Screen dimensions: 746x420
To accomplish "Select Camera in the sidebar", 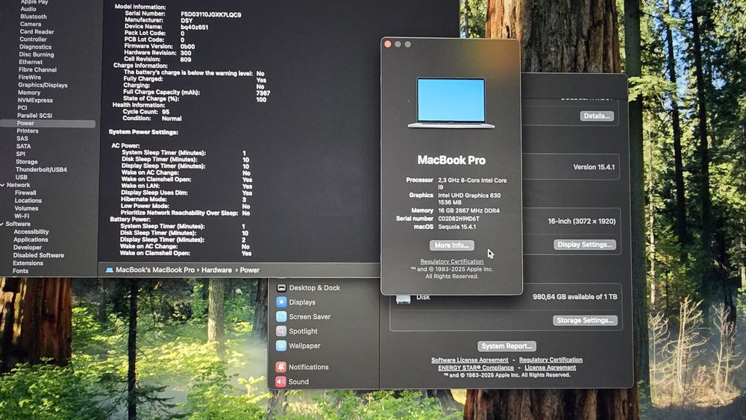I will [31, 25].
